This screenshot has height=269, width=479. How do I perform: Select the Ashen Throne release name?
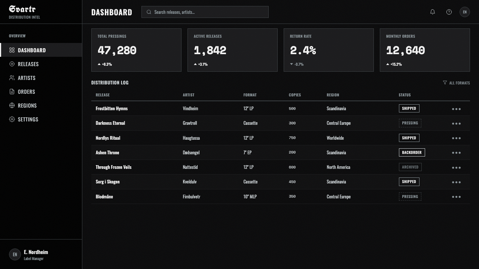tap(107, 152)
